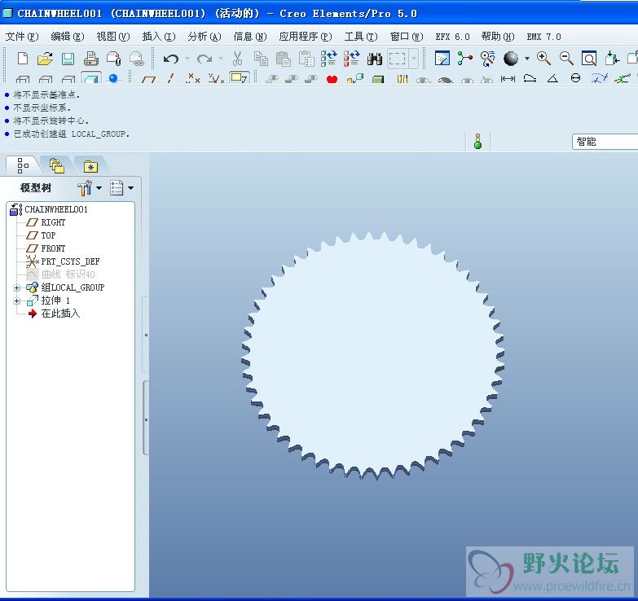Expand the 组LOCAL_GROUP tree node
This screenshot has width=638, height=601.
pos(16,288)
